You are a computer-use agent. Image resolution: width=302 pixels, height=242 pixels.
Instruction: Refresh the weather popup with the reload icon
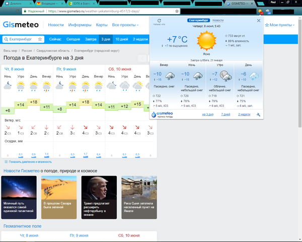tap(159, 21)
